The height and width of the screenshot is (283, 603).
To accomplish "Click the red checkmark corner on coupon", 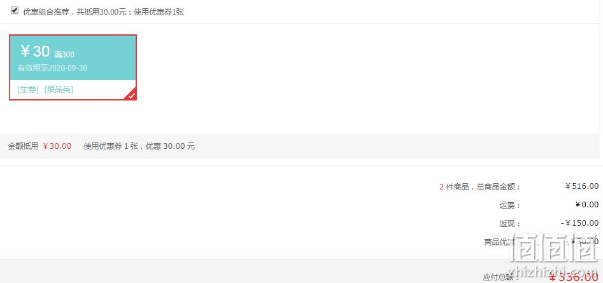I will (x=132, y=95).
